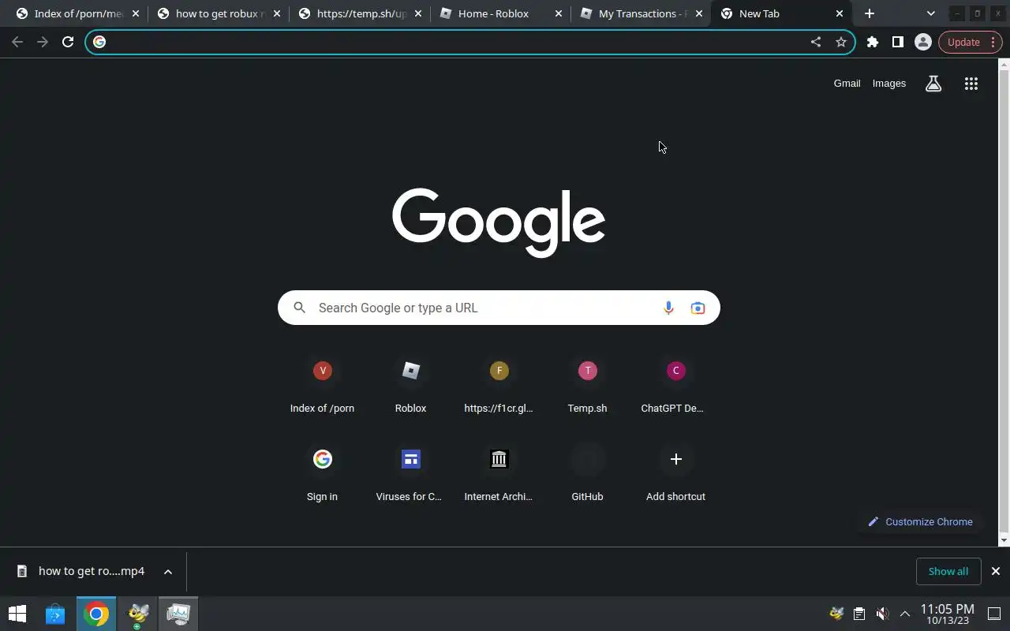Screen dimensions: 1010x631
Task: Switch to how to get robux tab
Action: (219, 13)
